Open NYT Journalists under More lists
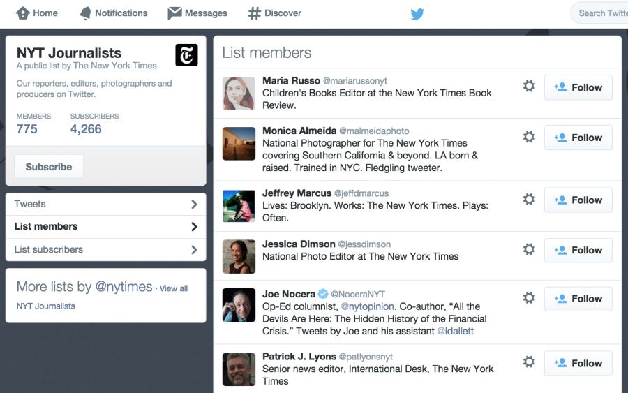Viewport: 628px width, 393px height. 45,306
